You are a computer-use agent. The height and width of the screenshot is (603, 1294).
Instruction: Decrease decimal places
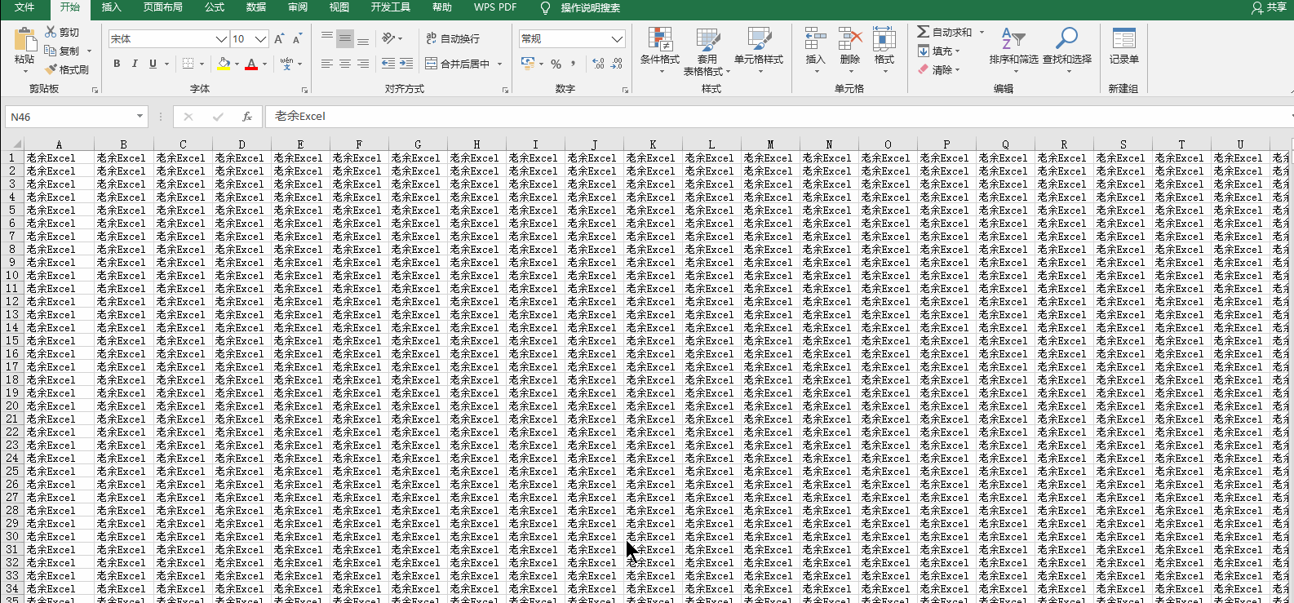coord(617,64)
